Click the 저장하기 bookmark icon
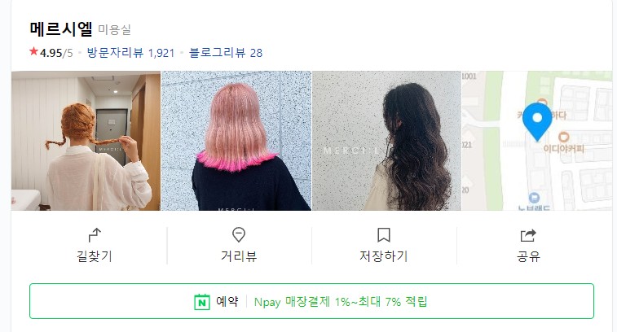Screen dimensions: 617x332 384,235
